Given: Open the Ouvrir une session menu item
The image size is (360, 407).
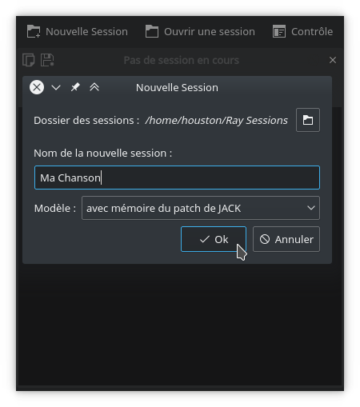Looking at the screenshot, I should click(200, 32).
